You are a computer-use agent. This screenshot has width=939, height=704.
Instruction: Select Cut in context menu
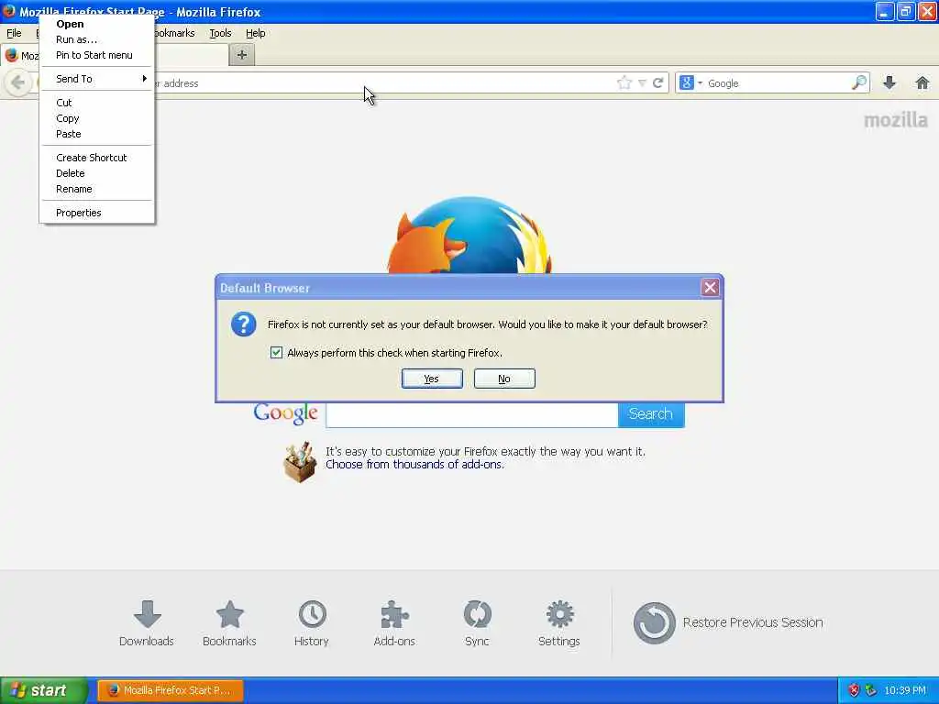pyautogui.click(x=97, y=103)
